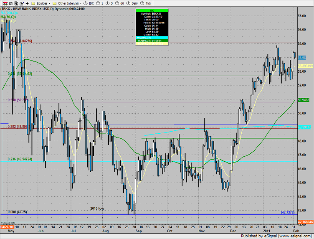Click the Symbol: $BKX,D row in cursor window
Screen dimensions: 314x239
(152, 14)
